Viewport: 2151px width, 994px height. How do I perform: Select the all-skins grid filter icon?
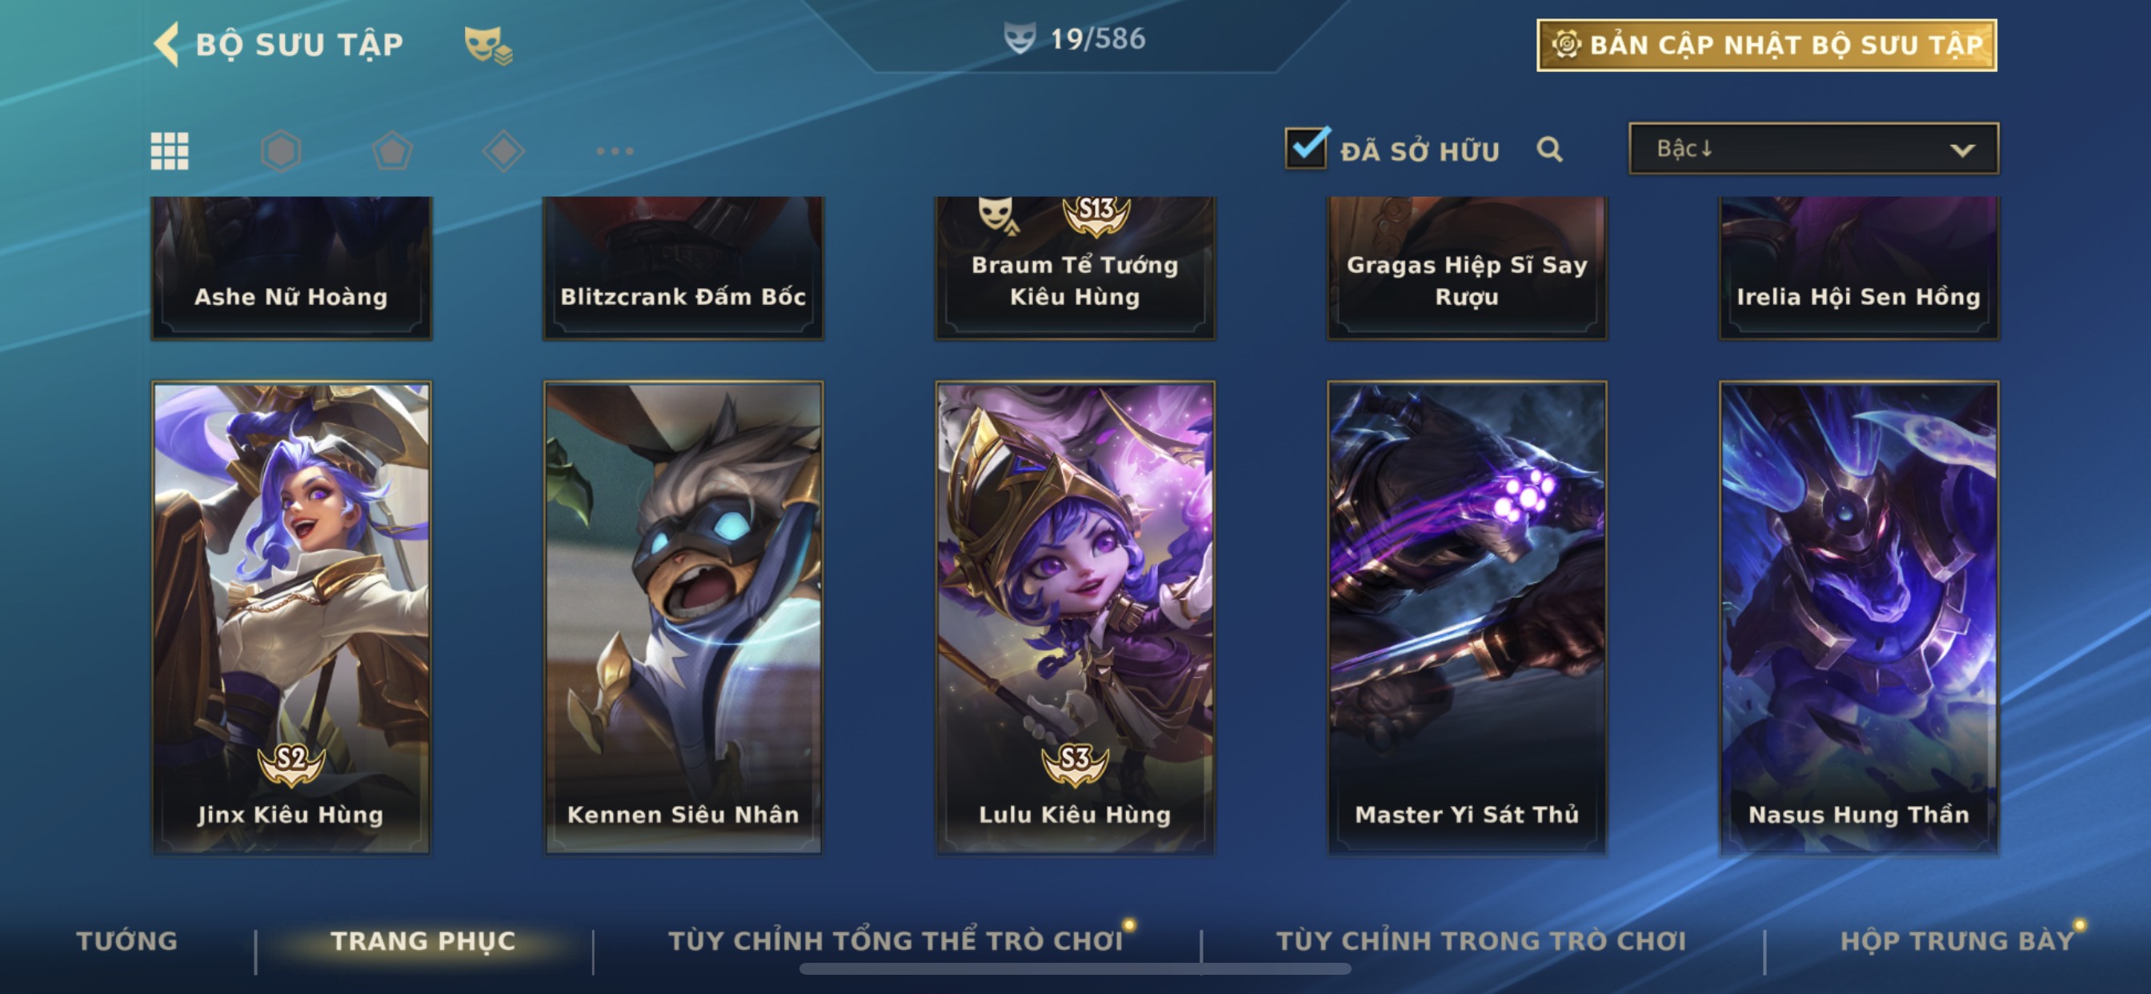pos(170,151)
